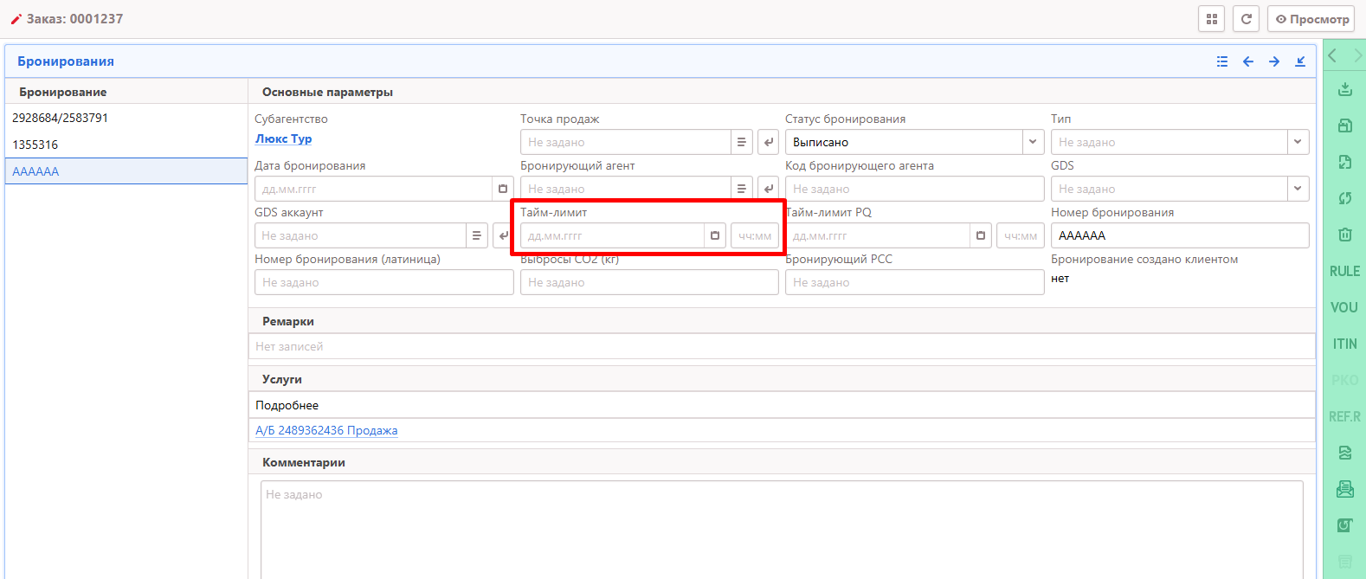The width and height of the screenshot is (1366, 579).
Task: Click the envelope mail icon in the green sidebar
Action: tap(1344, 489)
